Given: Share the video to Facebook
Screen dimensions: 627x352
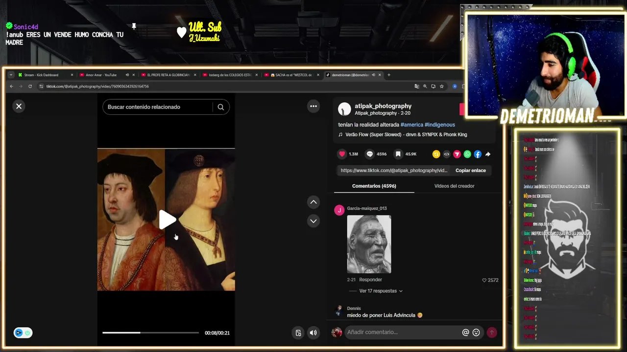Looking at the screenshot, I should 478,154.
